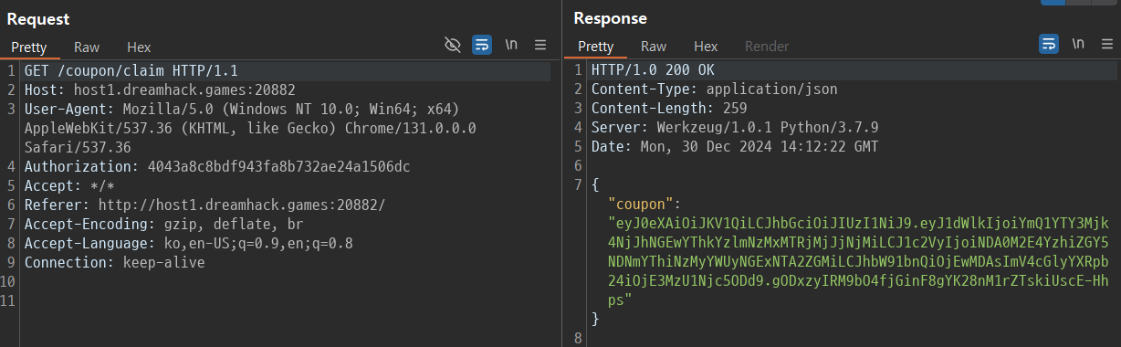Click the 'Response' panel title
This screenshot has height=347, width=1121.
610,18
